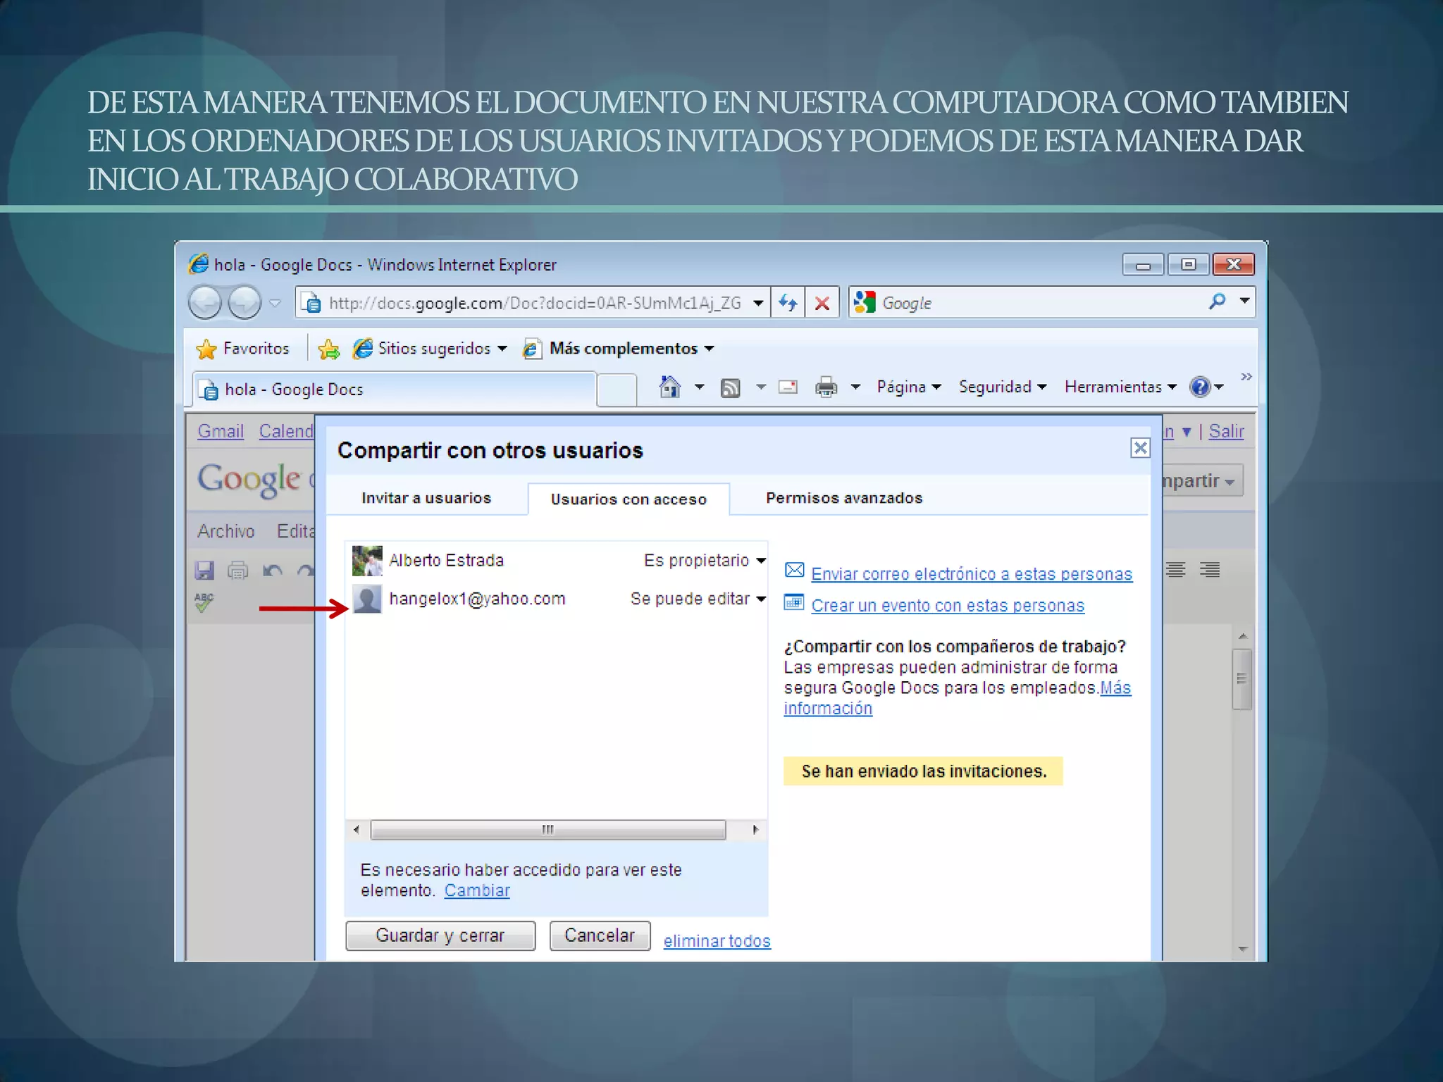The width and height of the screenshot is (1443, 1082).
Task: Switch to Invitar a usuarios tab
Action: pos(426,498)
